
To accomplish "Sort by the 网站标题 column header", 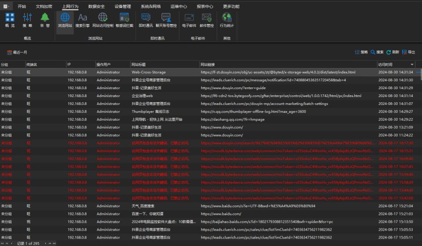I will click(165, 65).
